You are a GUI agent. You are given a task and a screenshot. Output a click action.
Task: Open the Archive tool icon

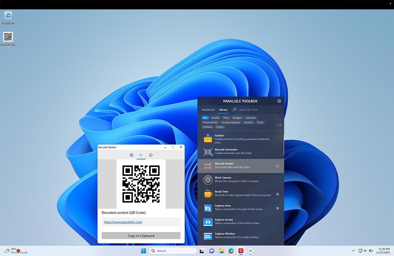tap(207, 138)
